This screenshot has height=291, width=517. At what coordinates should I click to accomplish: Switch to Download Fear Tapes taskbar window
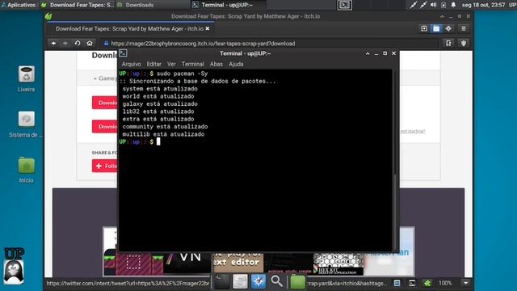tap(78, 5)
